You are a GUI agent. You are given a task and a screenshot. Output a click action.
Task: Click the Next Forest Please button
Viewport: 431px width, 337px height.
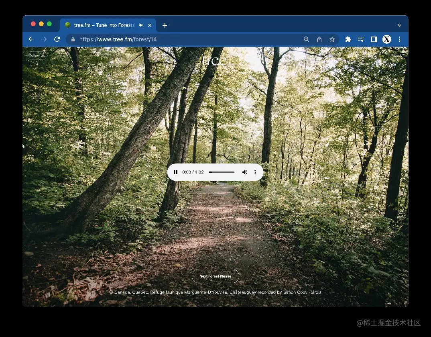pos(215,276)
